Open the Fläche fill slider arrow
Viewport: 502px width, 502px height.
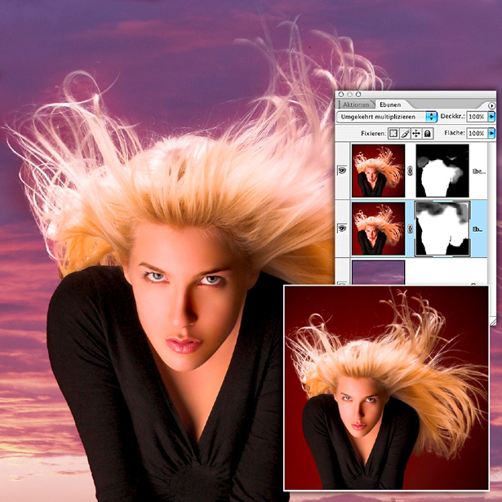tap(491, 133)
